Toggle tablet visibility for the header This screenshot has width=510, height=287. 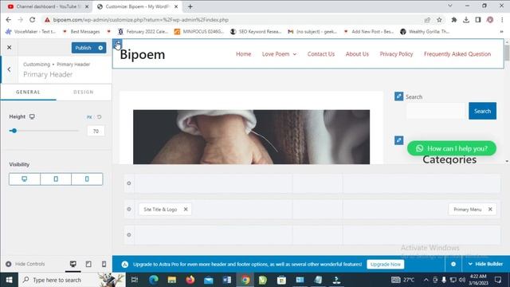[x=56, y=179]
